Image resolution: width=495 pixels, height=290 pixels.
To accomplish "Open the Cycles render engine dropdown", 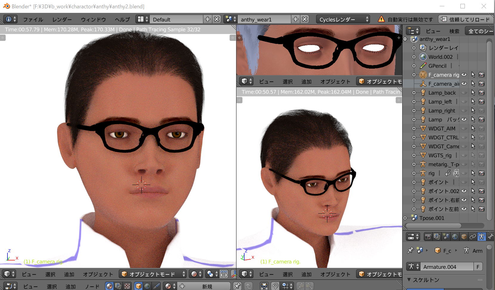I will pyautogui.click(x=343, y=19).
